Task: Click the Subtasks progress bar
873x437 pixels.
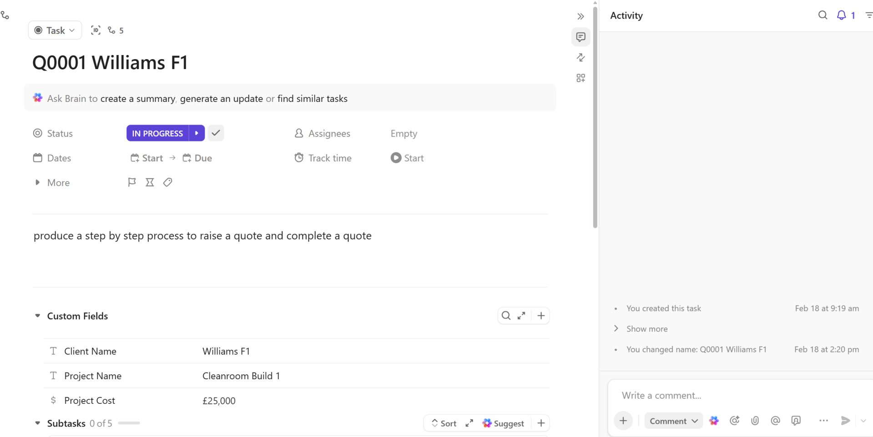Action: click(x=129, y=423)
